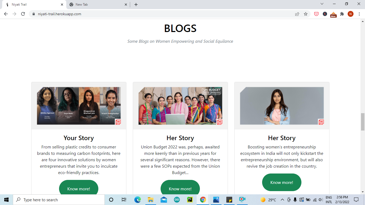Go back to the previous page
The height and width of the screenshot is (205, 365).
(5, 14)
